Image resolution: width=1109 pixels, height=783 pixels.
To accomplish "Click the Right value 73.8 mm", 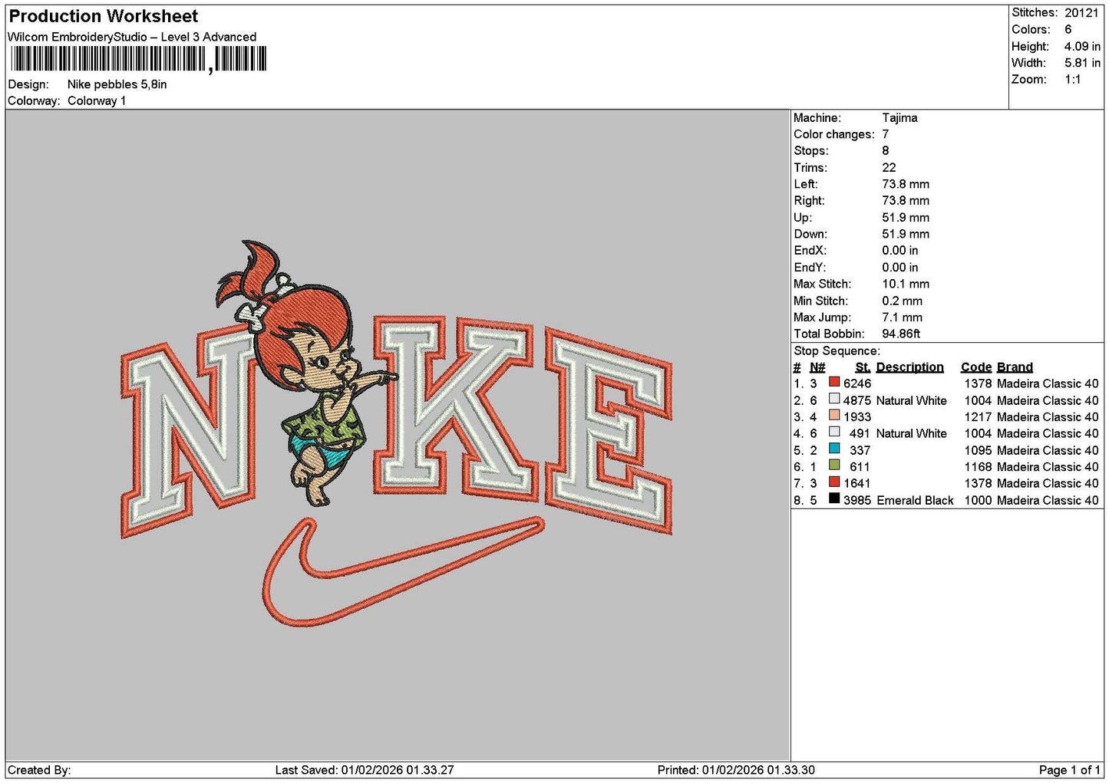I will pos(906,201).
